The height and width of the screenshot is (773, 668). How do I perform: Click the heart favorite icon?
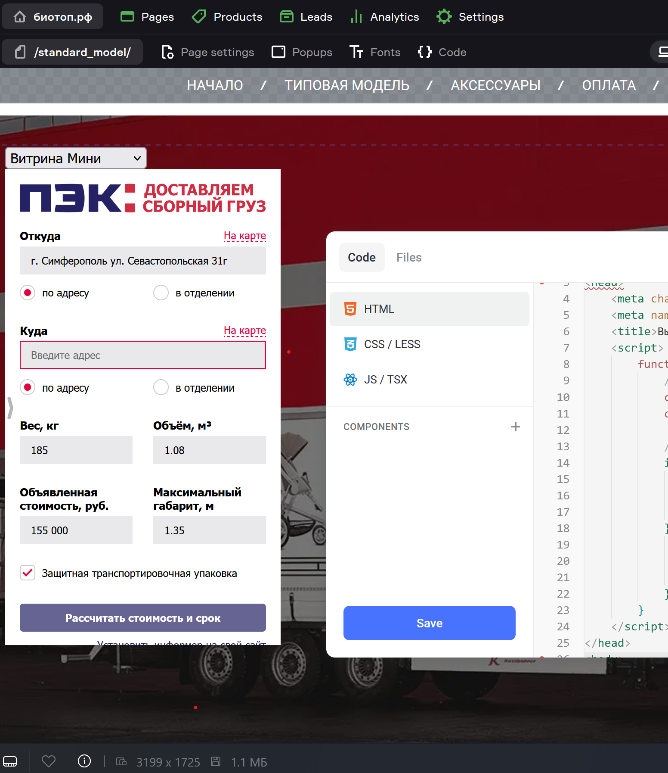coord(49,761)
